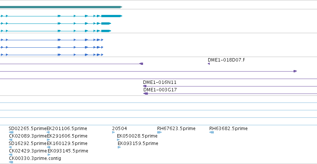
Task: Select the EK201106.5prime EST label
Action: click(x=67, y=129)
